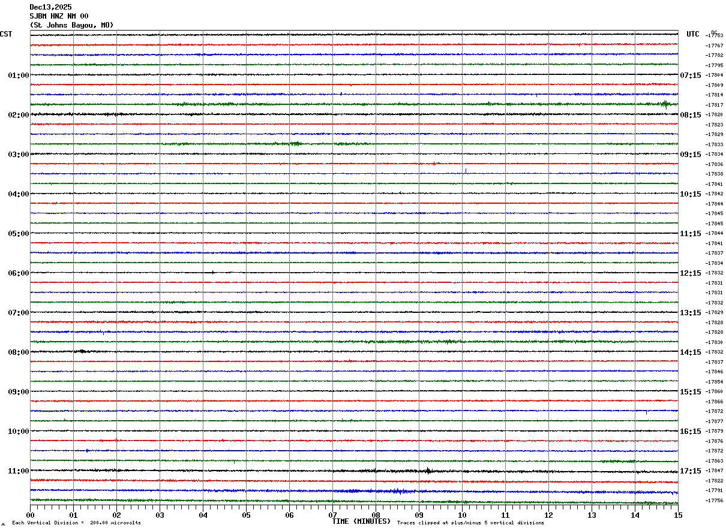This screenshot has height=531, width=726.
Task: Select the DC offset value -17756
Action: [714, 500]
